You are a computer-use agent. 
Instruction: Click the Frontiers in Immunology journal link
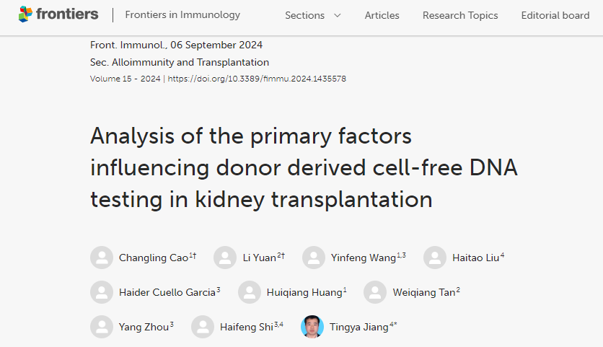point(182,15)
